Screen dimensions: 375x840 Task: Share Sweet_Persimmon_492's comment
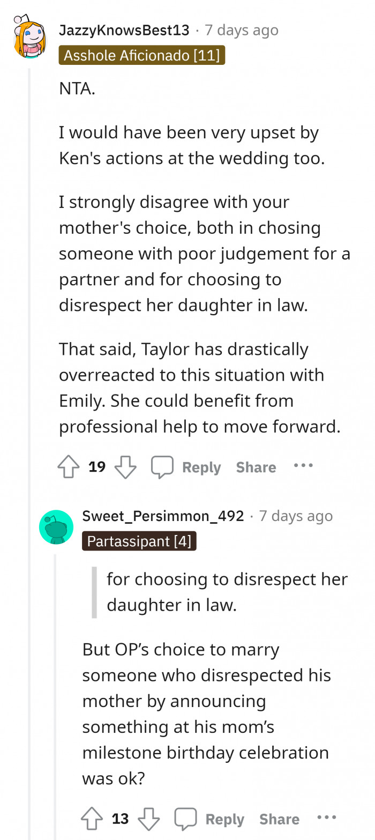click(280, 818)
